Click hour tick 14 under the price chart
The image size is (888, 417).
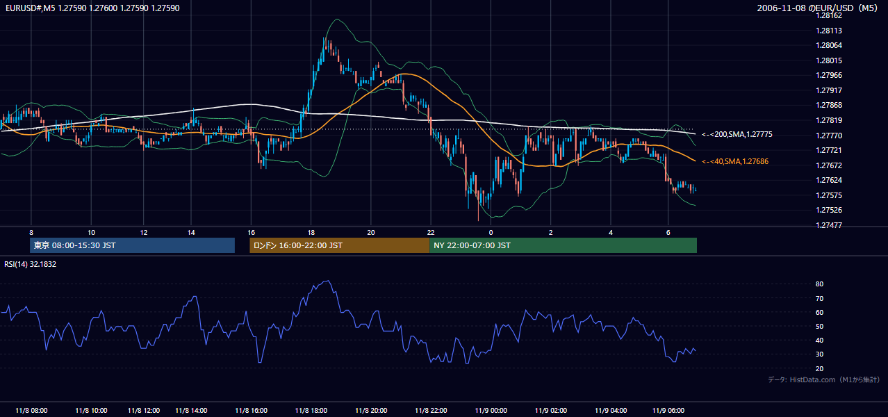pyautogui.click(x=190, y=232)
